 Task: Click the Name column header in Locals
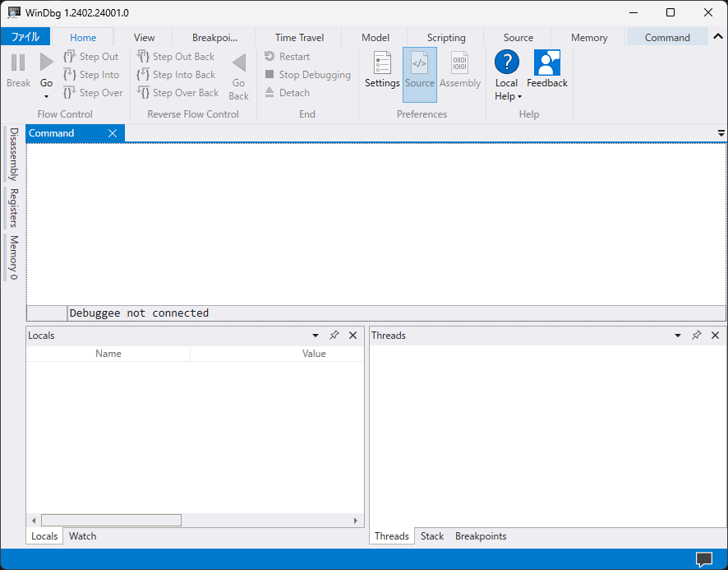[x=108, y=354]
